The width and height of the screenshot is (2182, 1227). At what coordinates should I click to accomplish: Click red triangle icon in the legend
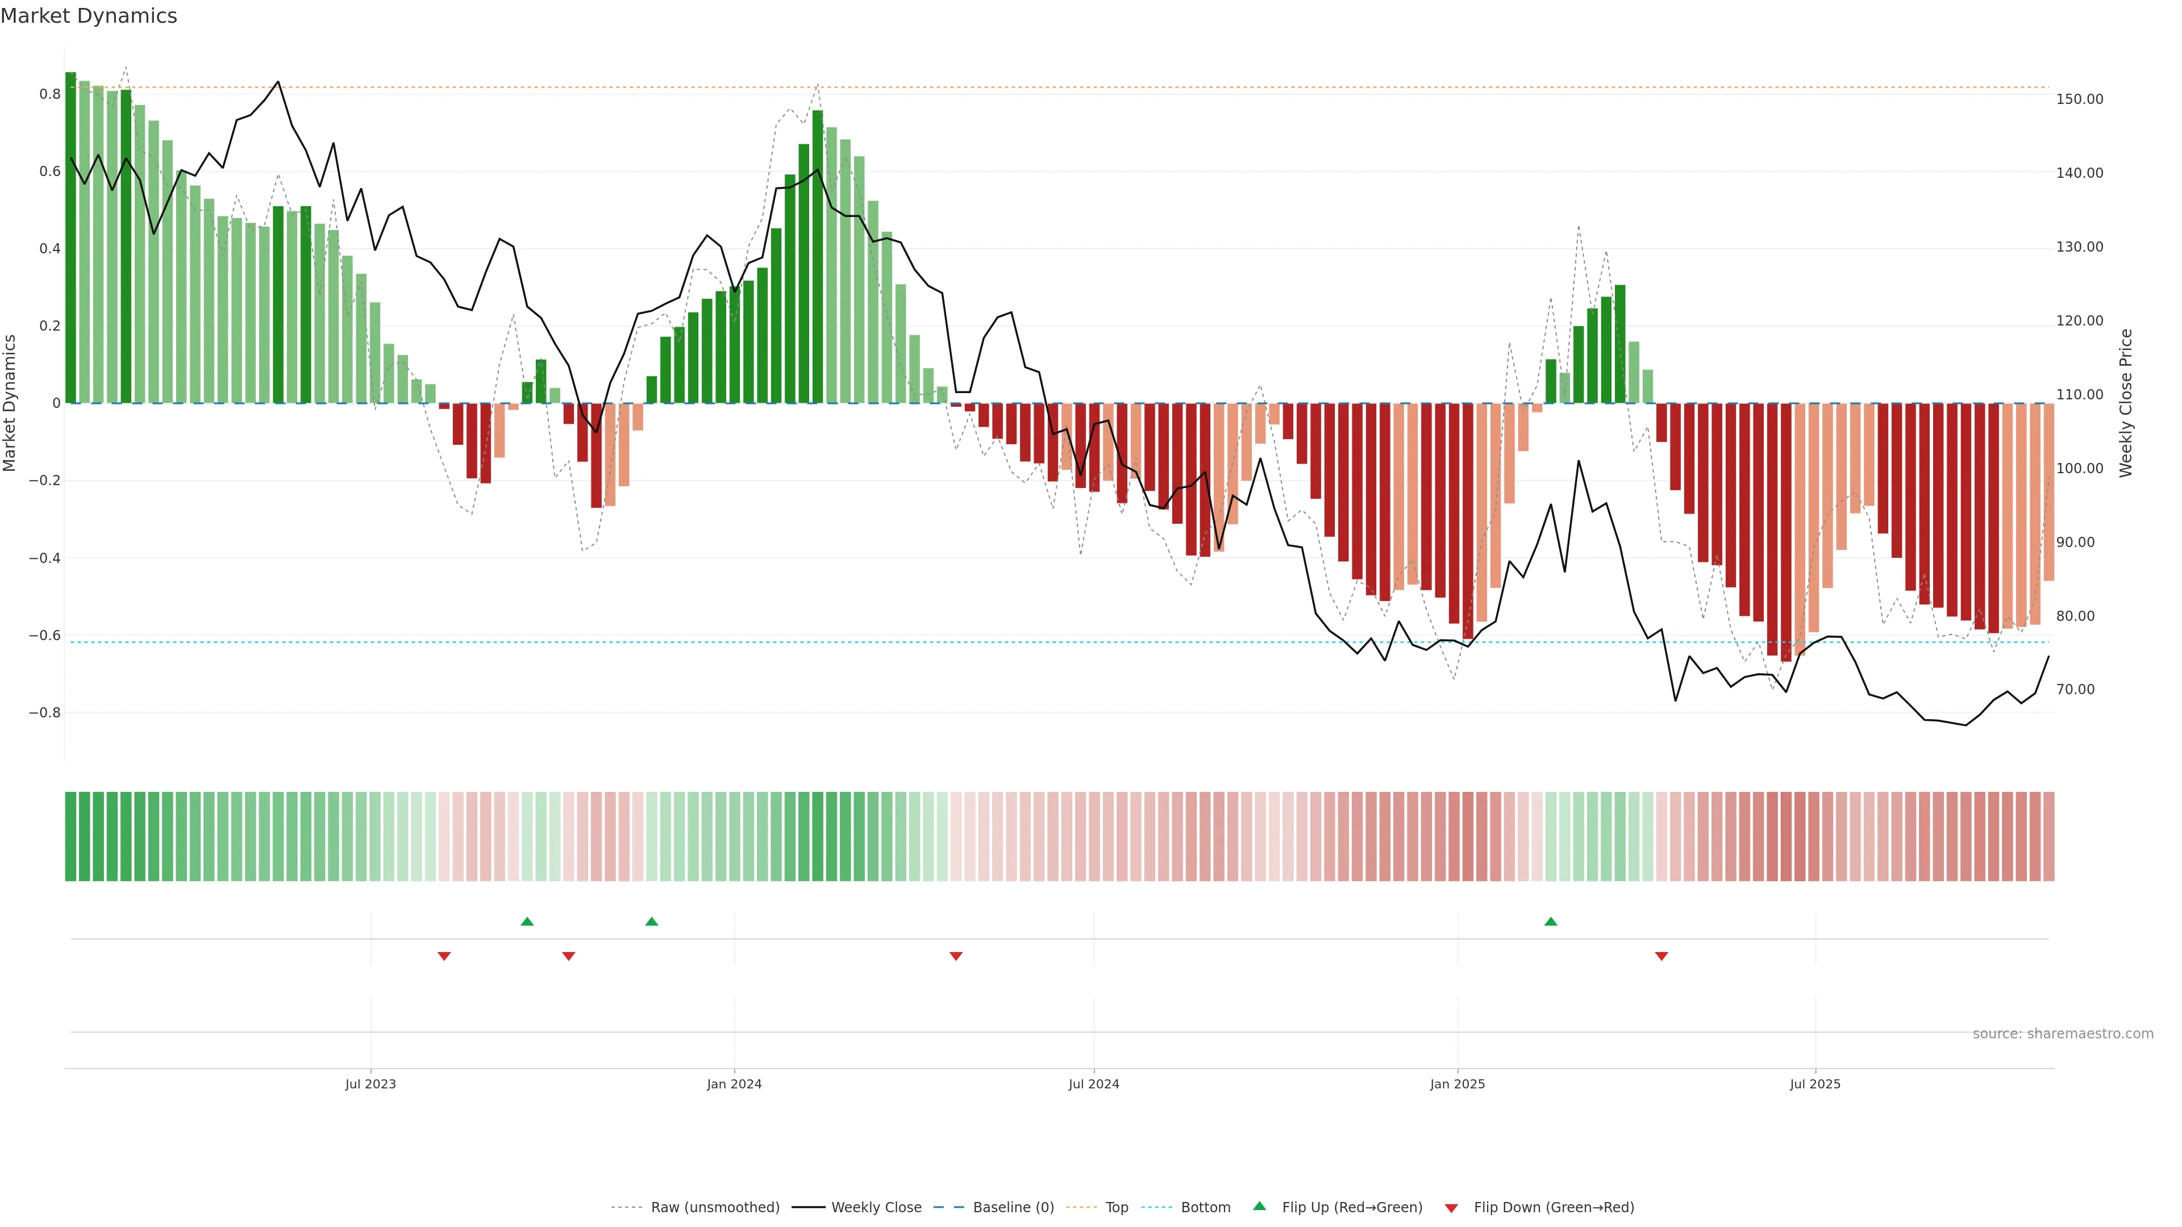click(x=1451, y=1208)
